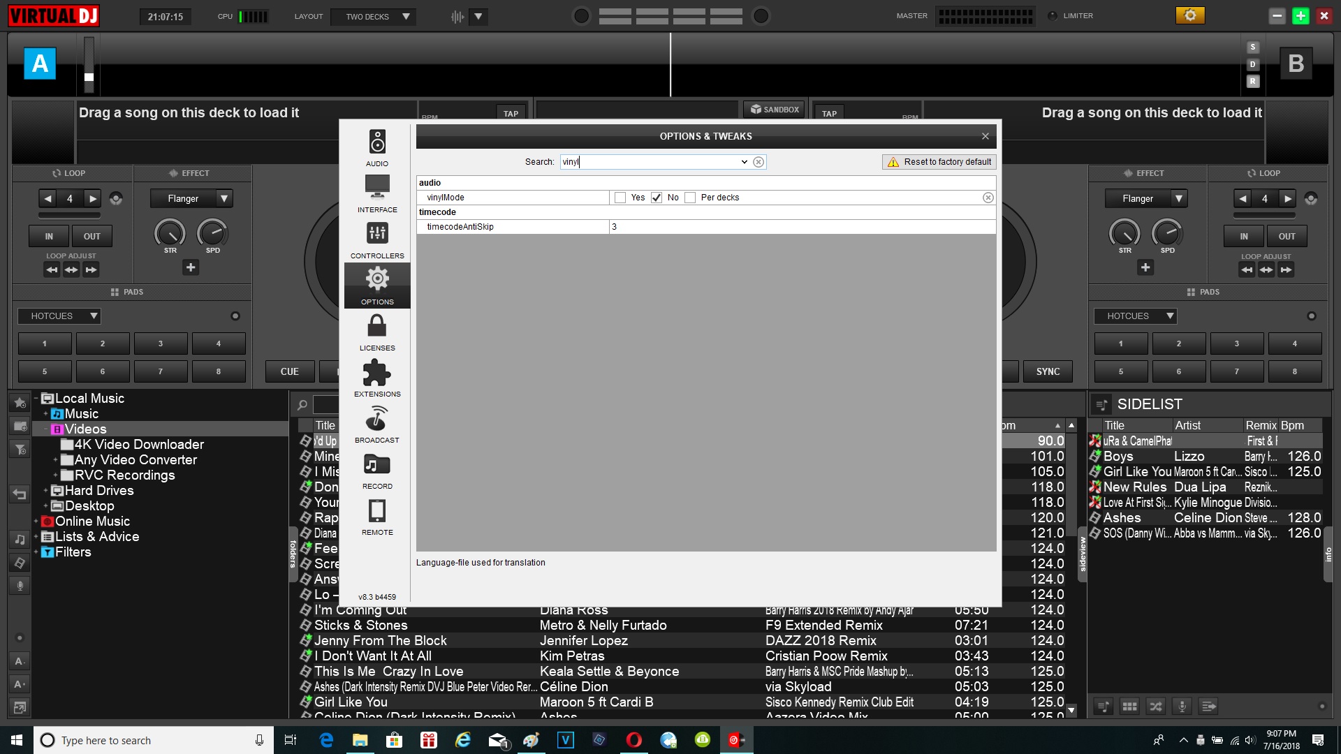Click the Sandbox button

[775, 110]
